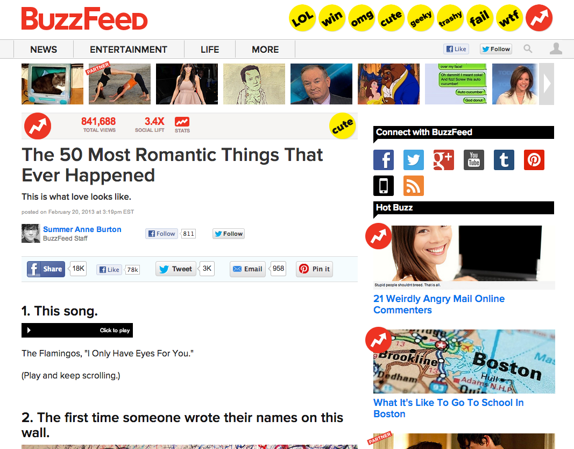Image resolution: width=574 pixels, height=449 pixels.
Task: Click the Google Plus icon
Action: [443, 160]
